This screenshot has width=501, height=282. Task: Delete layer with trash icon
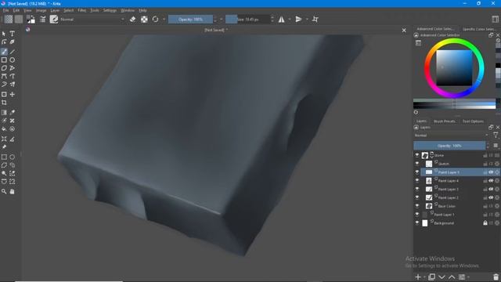pyautogui.click(x=496, y=277)
